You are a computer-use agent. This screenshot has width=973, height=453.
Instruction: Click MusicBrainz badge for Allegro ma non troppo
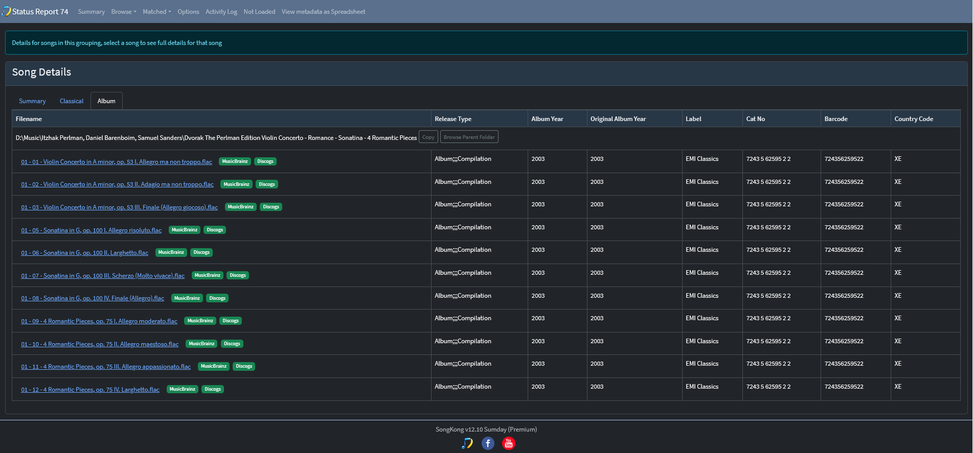[235, 161]
